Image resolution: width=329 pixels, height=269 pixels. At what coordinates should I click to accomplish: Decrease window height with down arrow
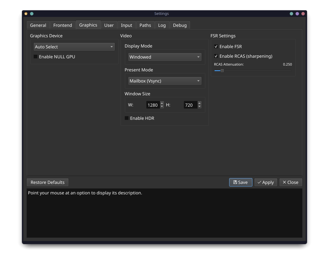(x=199, y=107)
